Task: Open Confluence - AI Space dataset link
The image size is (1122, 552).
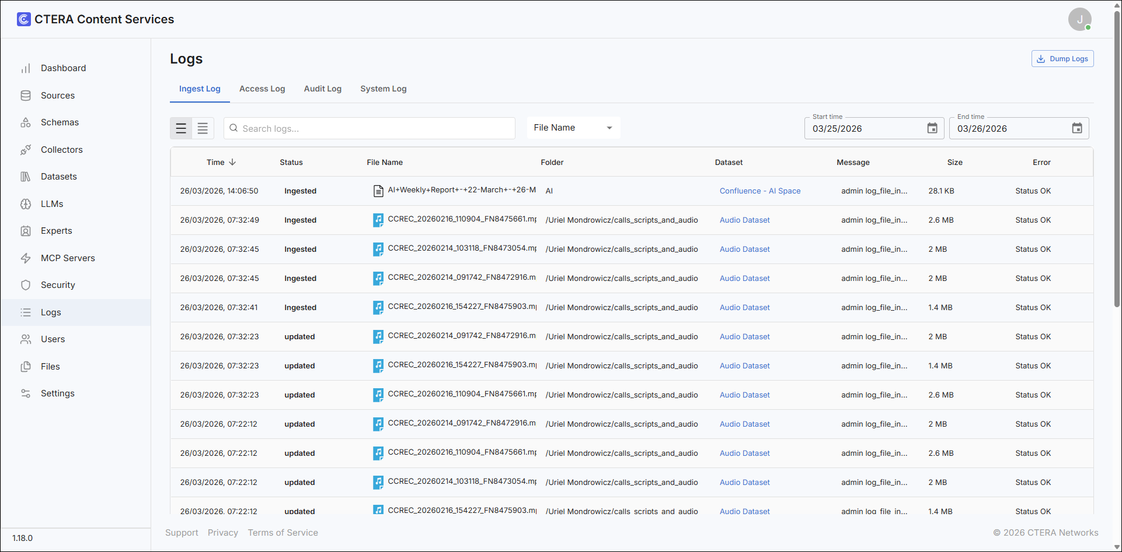Action: [x=759, y=191]
